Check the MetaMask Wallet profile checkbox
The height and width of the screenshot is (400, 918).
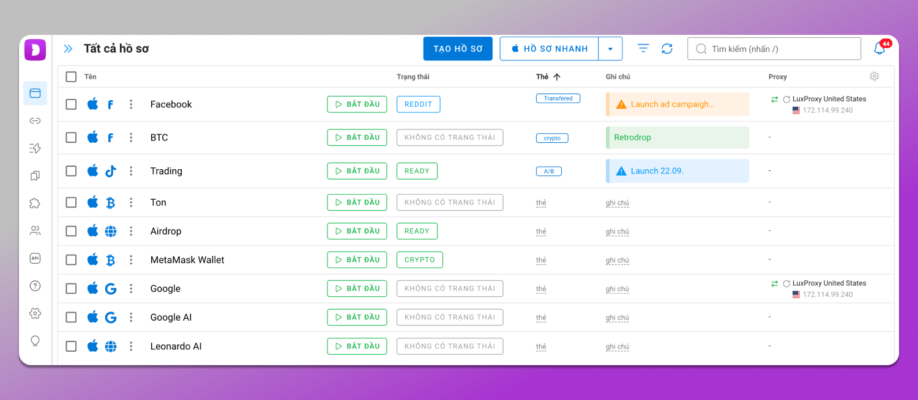coord(71,260)
